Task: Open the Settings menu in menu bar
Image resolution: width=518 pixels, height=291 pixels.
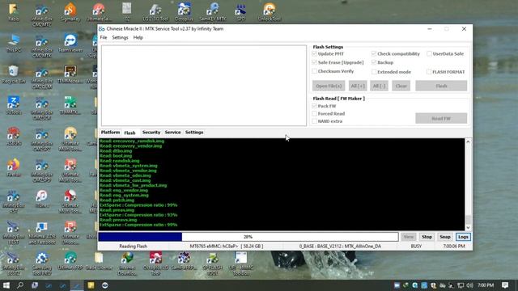Action: pyautogui.click(x=120, y=37)
